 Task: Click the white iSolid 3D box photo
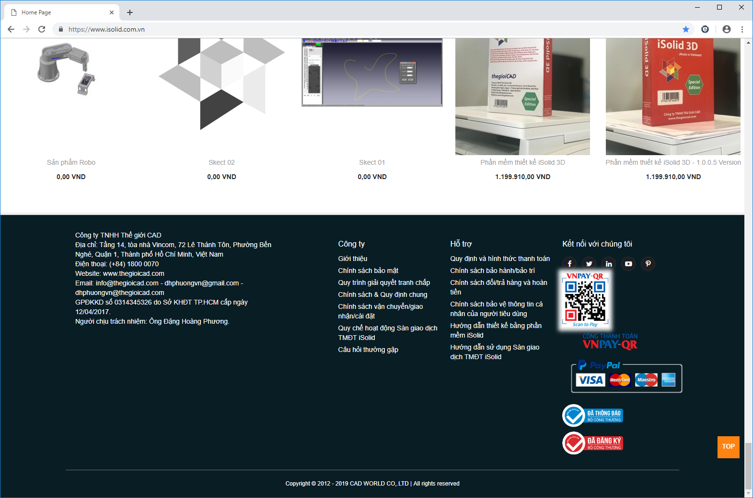click(522, 97)
